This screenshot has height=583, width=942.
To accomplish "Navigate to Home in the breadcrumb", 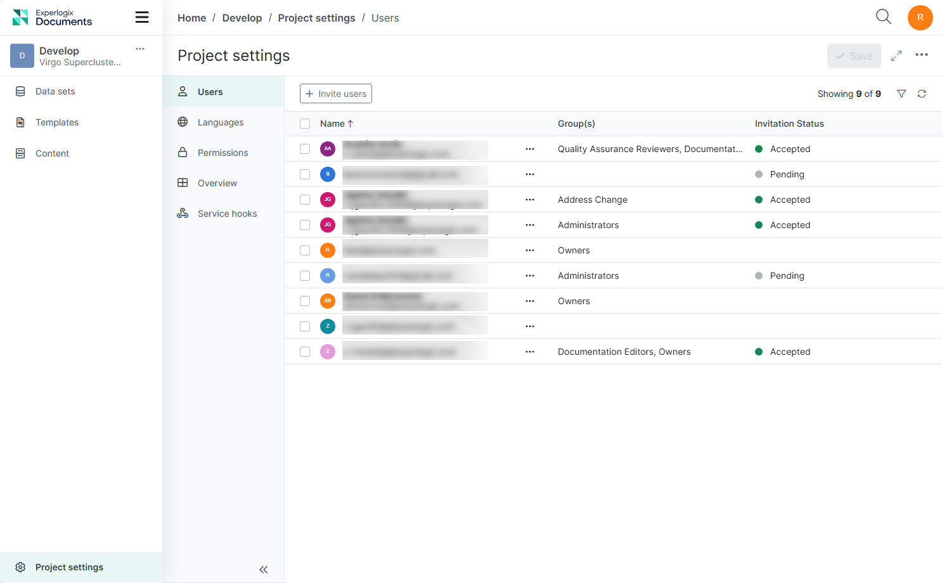I will click(191, 18).
